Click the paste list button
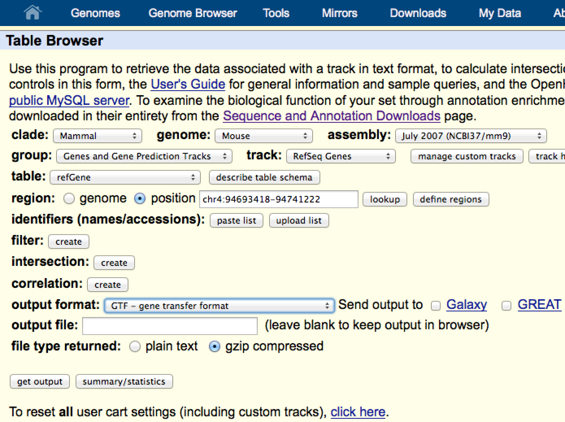Viewport: 565px width, 422px height. 237,220
